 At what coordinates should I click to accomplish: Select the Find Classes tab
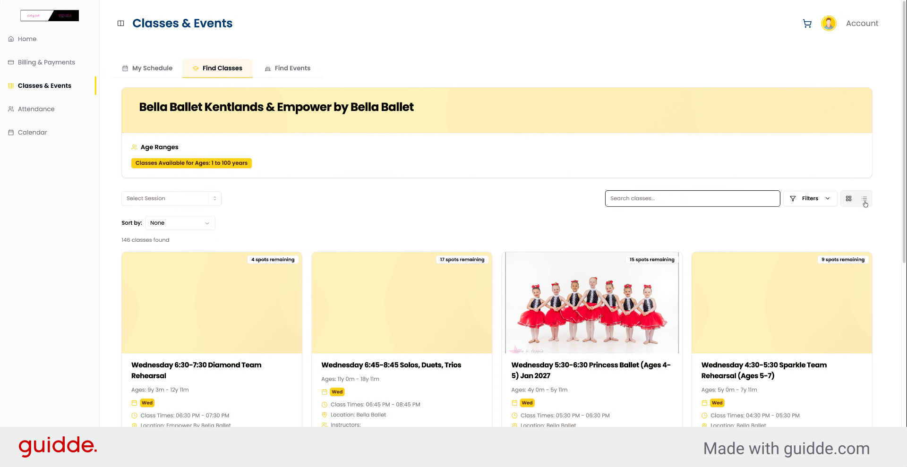click(x=217, y=68)
